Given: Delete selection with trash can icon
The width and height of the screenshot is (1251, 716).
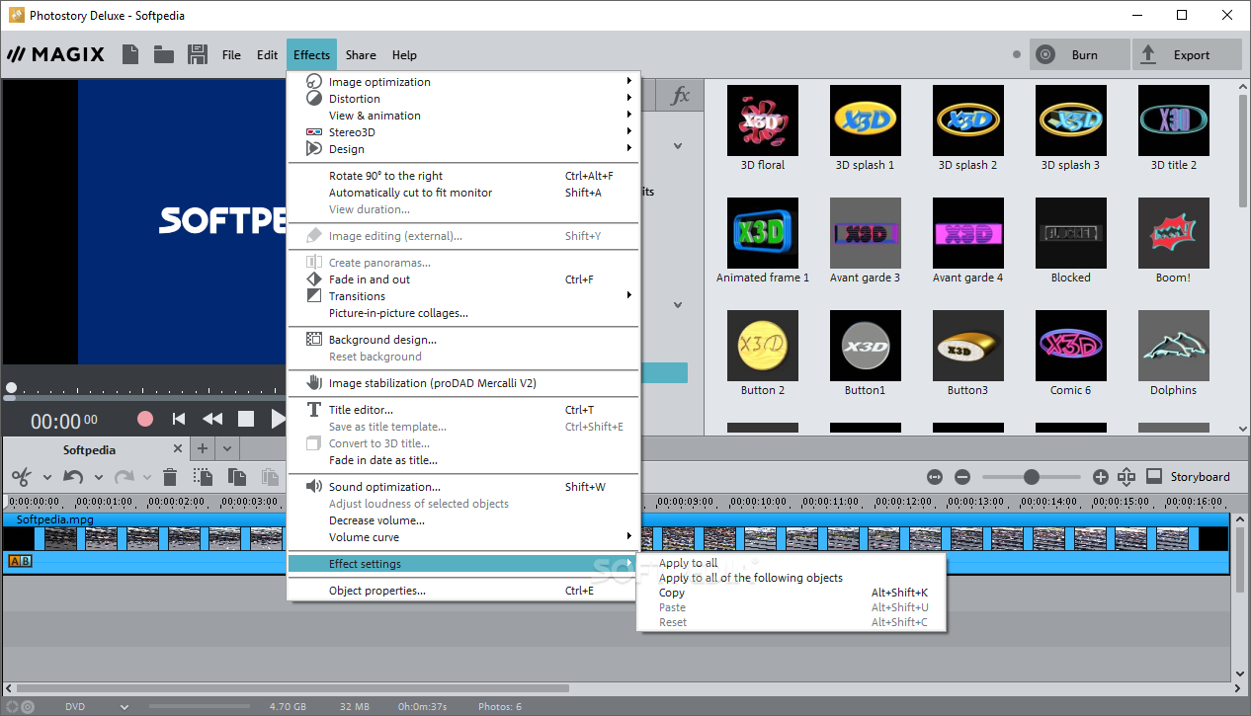Looking at the screenshot, I should tap(170, 477).
